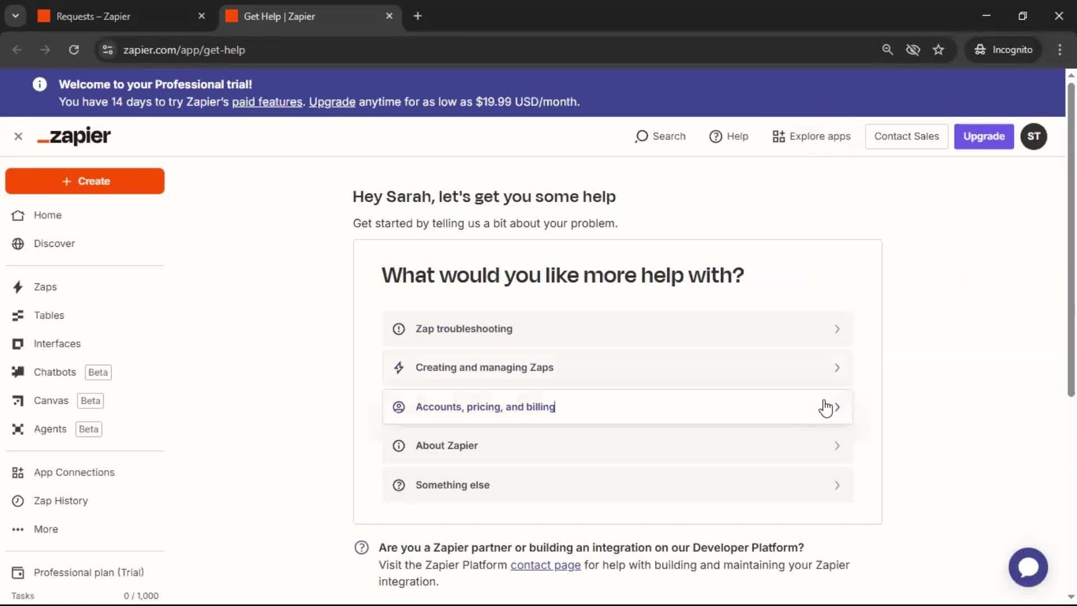
Task: Click the Search magnifier icon in header
Action: click(641, 136)
